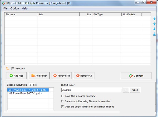Click the output folder path field
This screenshot has height=117, width=158.
[x=91, y=90]
